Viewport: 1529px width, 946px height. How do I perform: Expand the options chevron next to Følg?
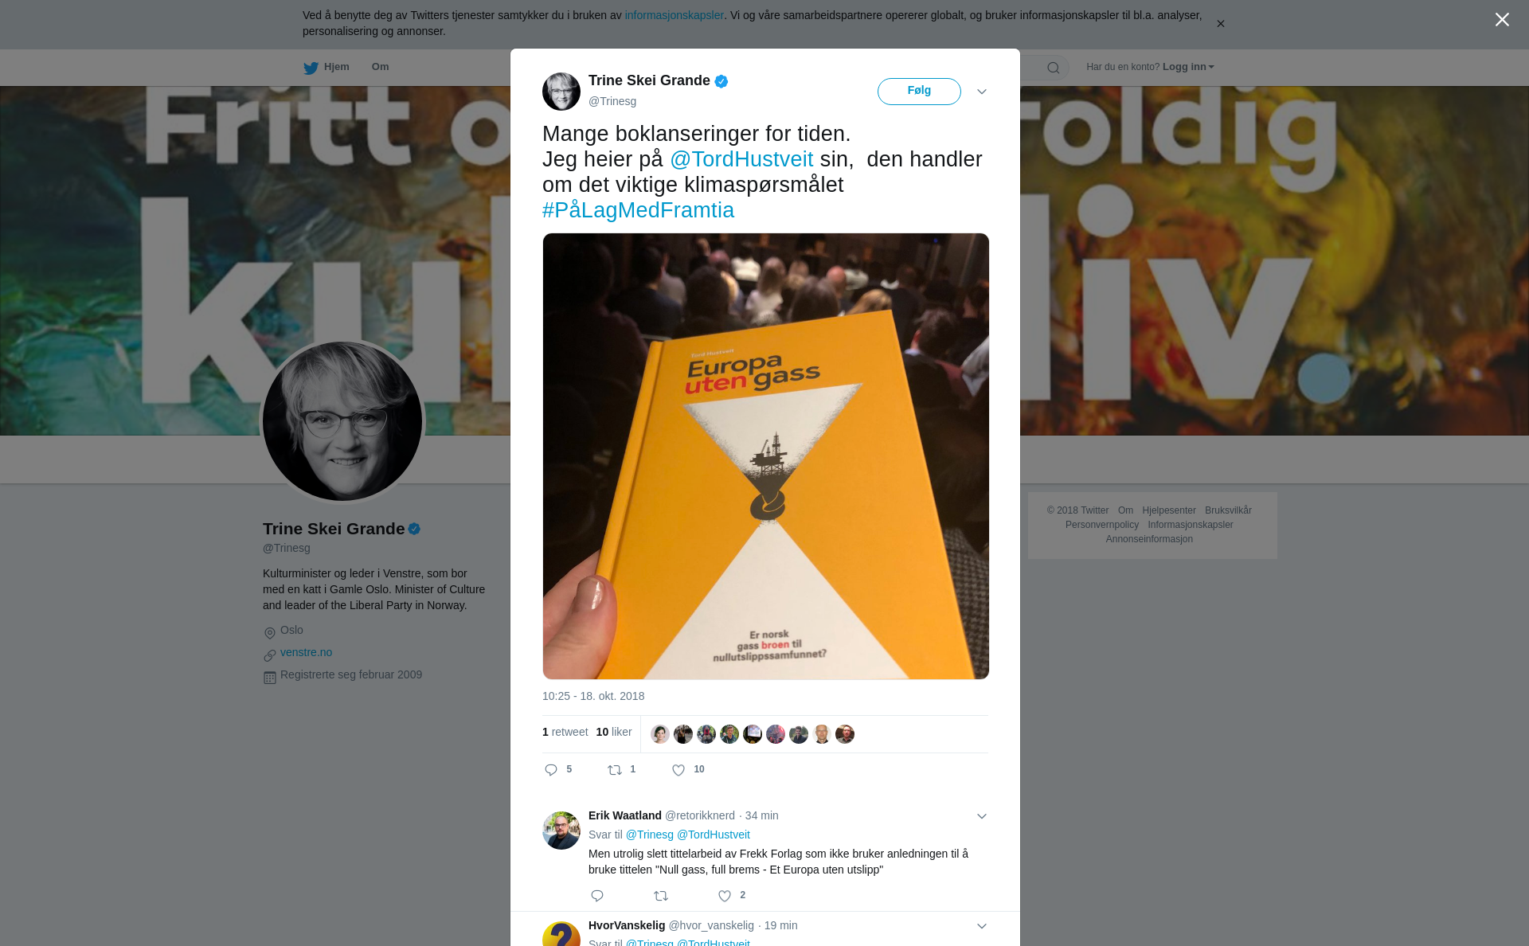982,92
